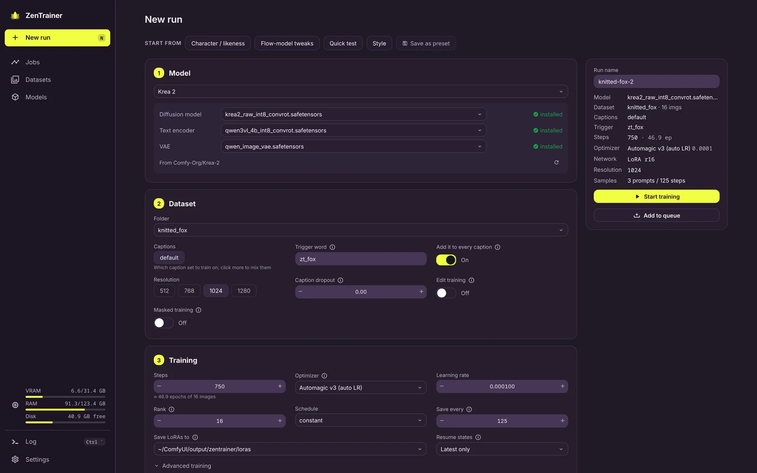
Task: Click the ZenTrainer lotus logo icon
Action: click(x=15, y=15)
